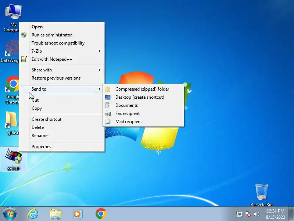
Task: Open Windows Explorer from the taskbar
Action: point(55,214)
